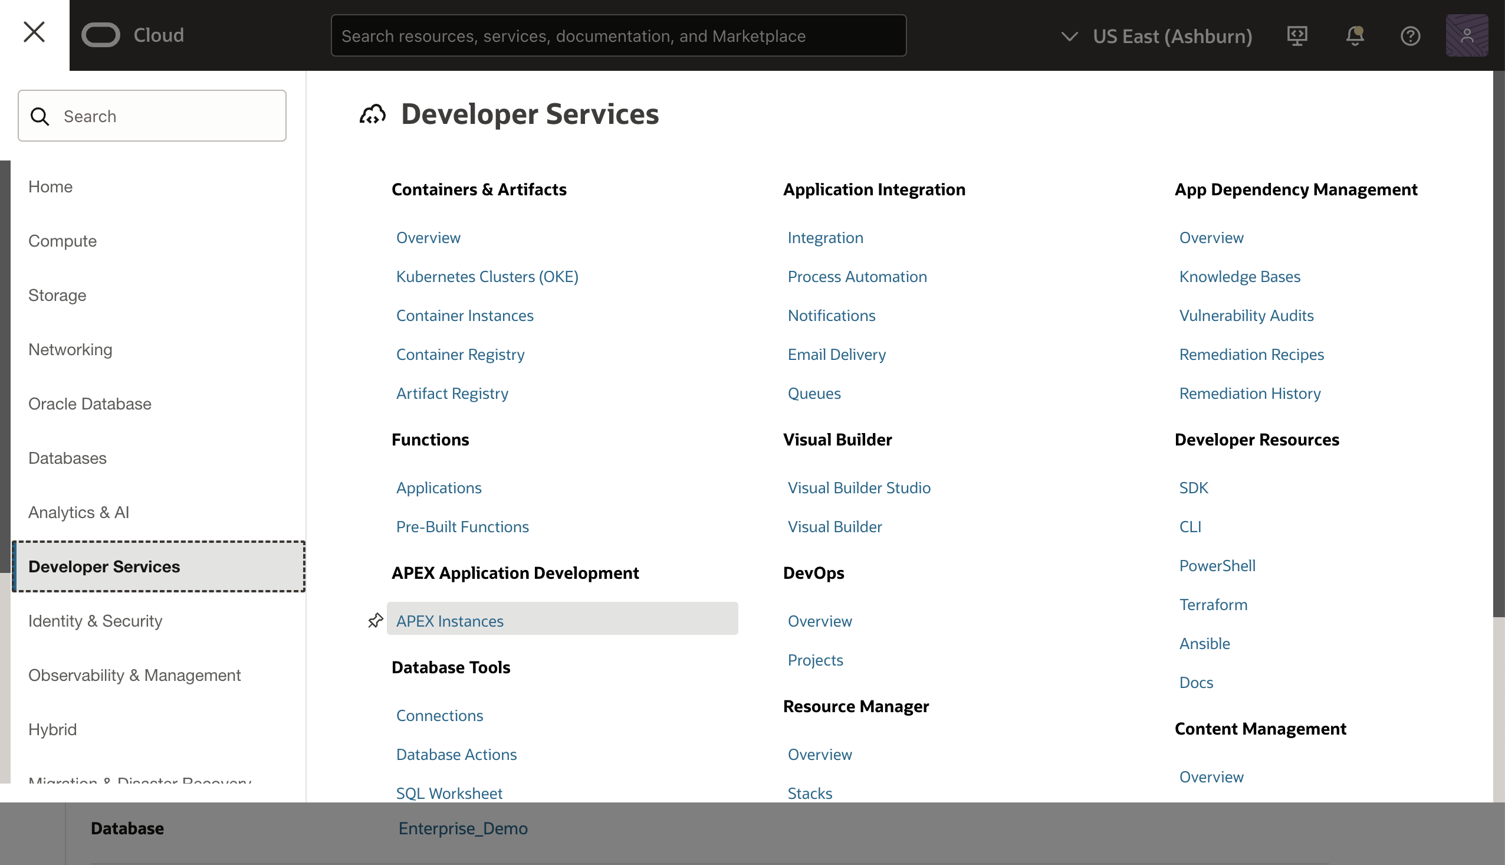Open Visual Builder Studio link
The width and height of the screenshot is (1505, 865).
coord(859,488)
